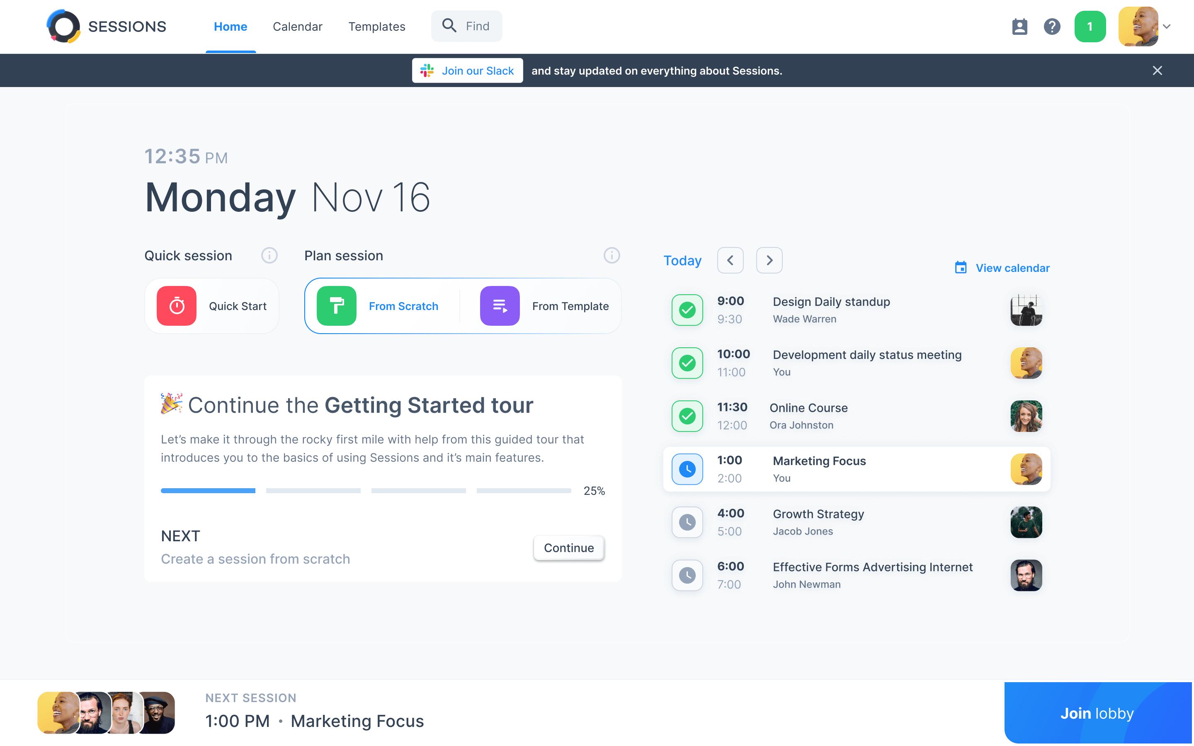1194x746 pixels.
Task: Open the Templates tab
Action: point(376,27)
